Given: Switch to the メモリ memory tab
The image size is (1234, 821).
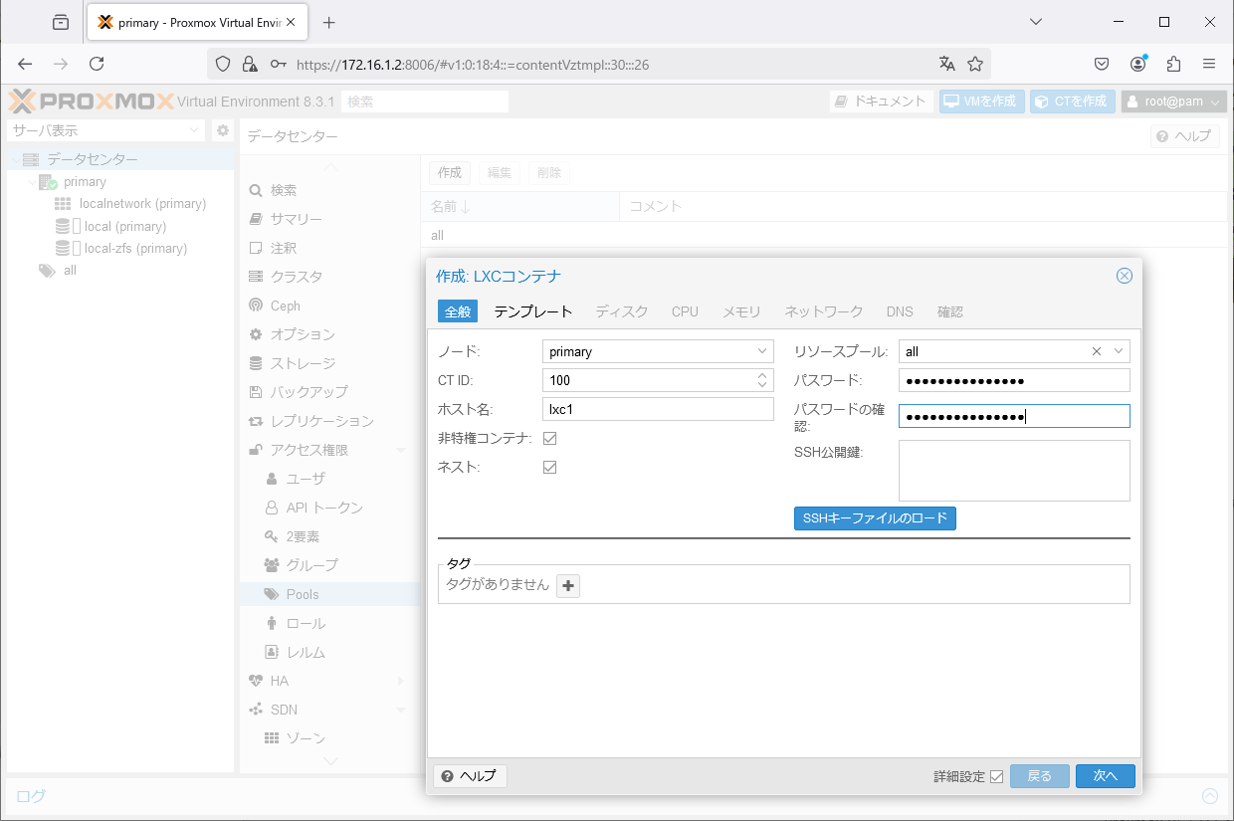Looking at the screenshot, I should click(741, 311).
